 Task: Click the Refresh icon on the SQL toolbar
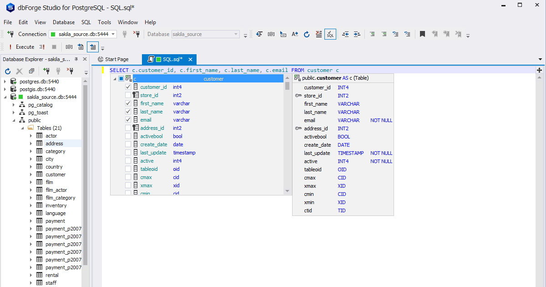click(x=307, y=34)
